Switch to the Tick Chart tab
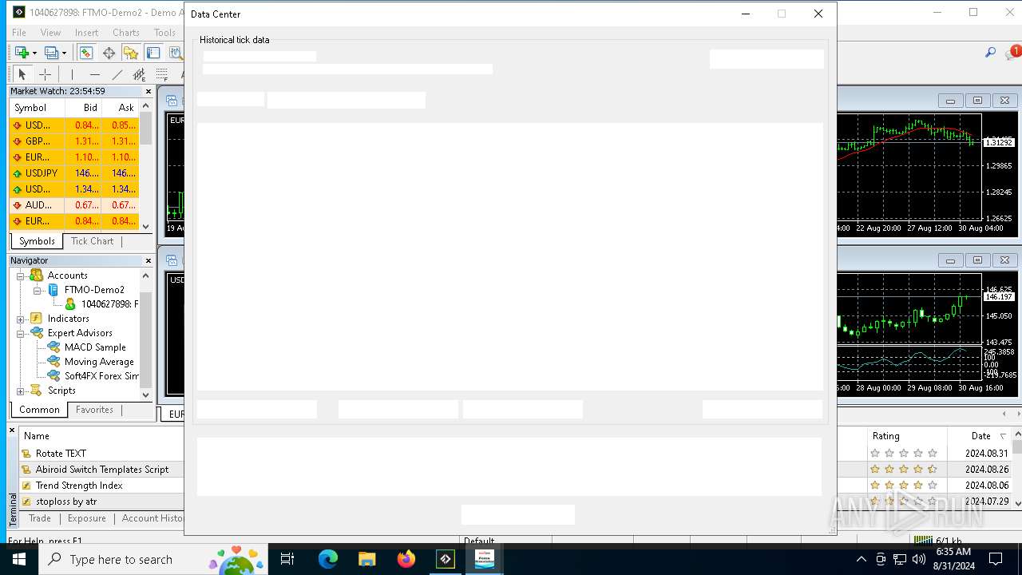This screenshot has width=1022, height=575. [93, 241]
